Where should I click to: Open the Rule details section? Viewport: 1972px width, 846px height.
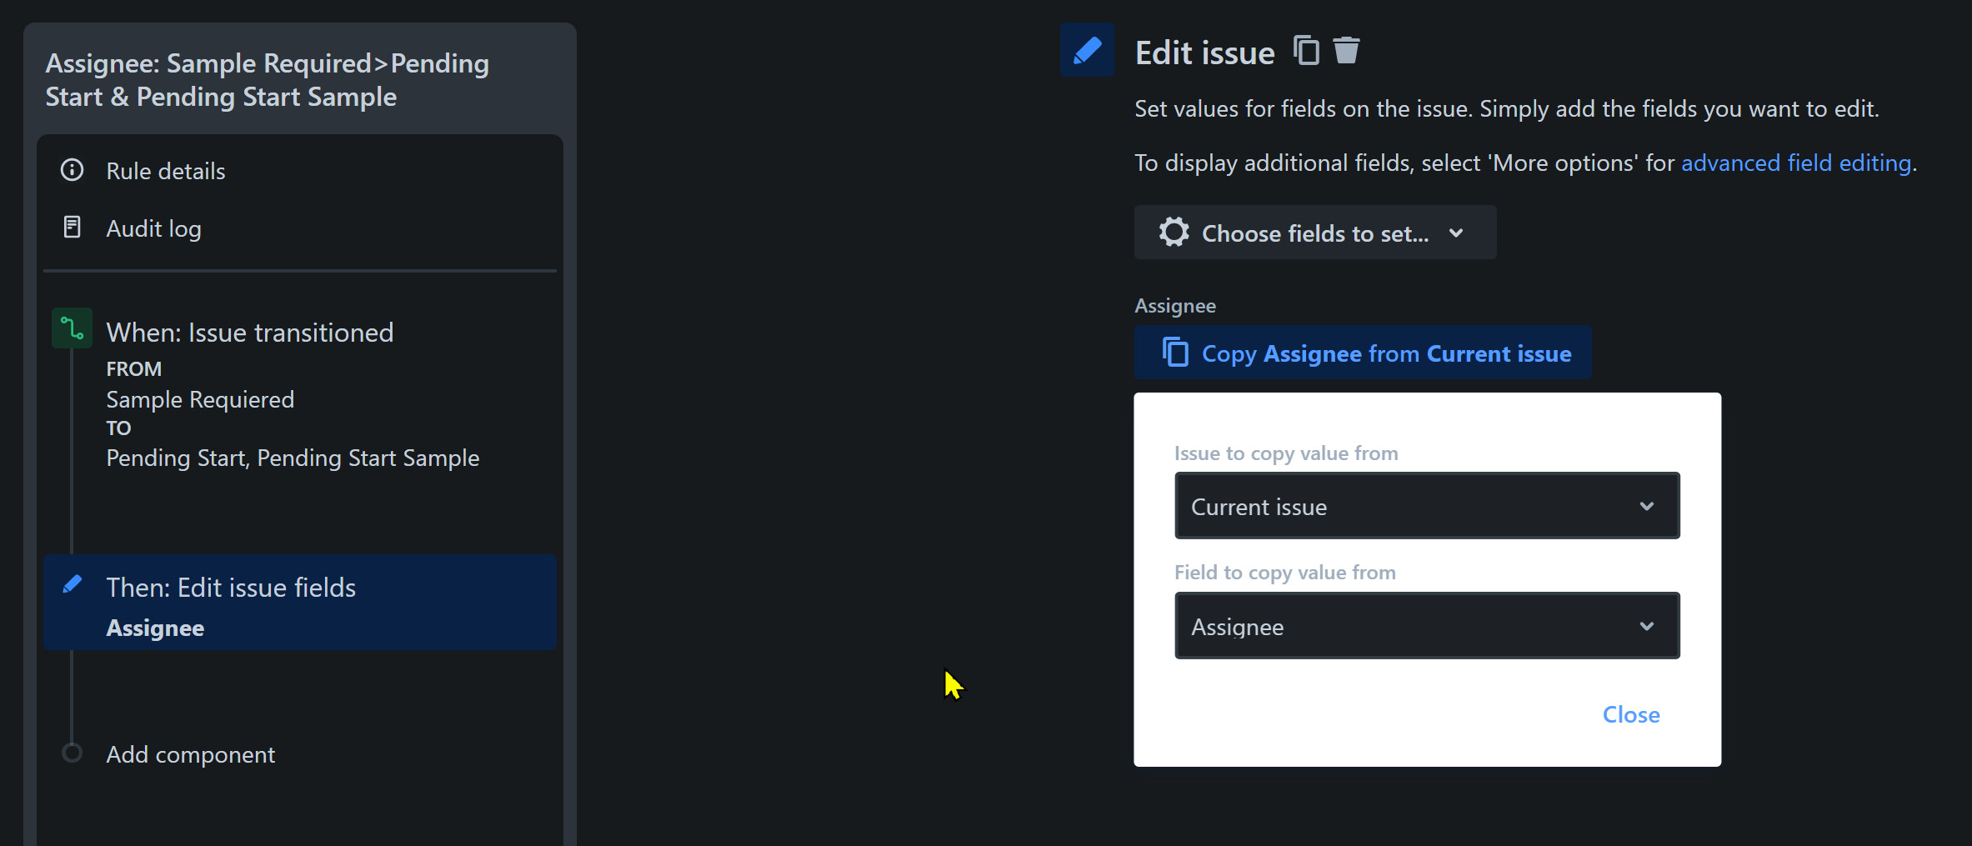coord(165,170)
